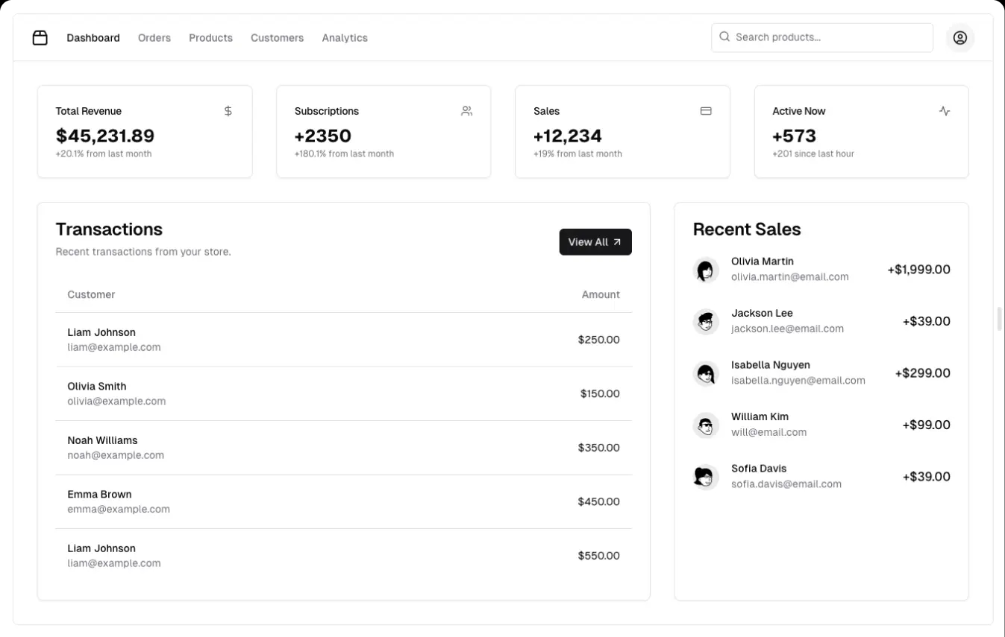Click the +$299.00 sale amount
The image size is (1005, 637).
(x=922, y=373)
